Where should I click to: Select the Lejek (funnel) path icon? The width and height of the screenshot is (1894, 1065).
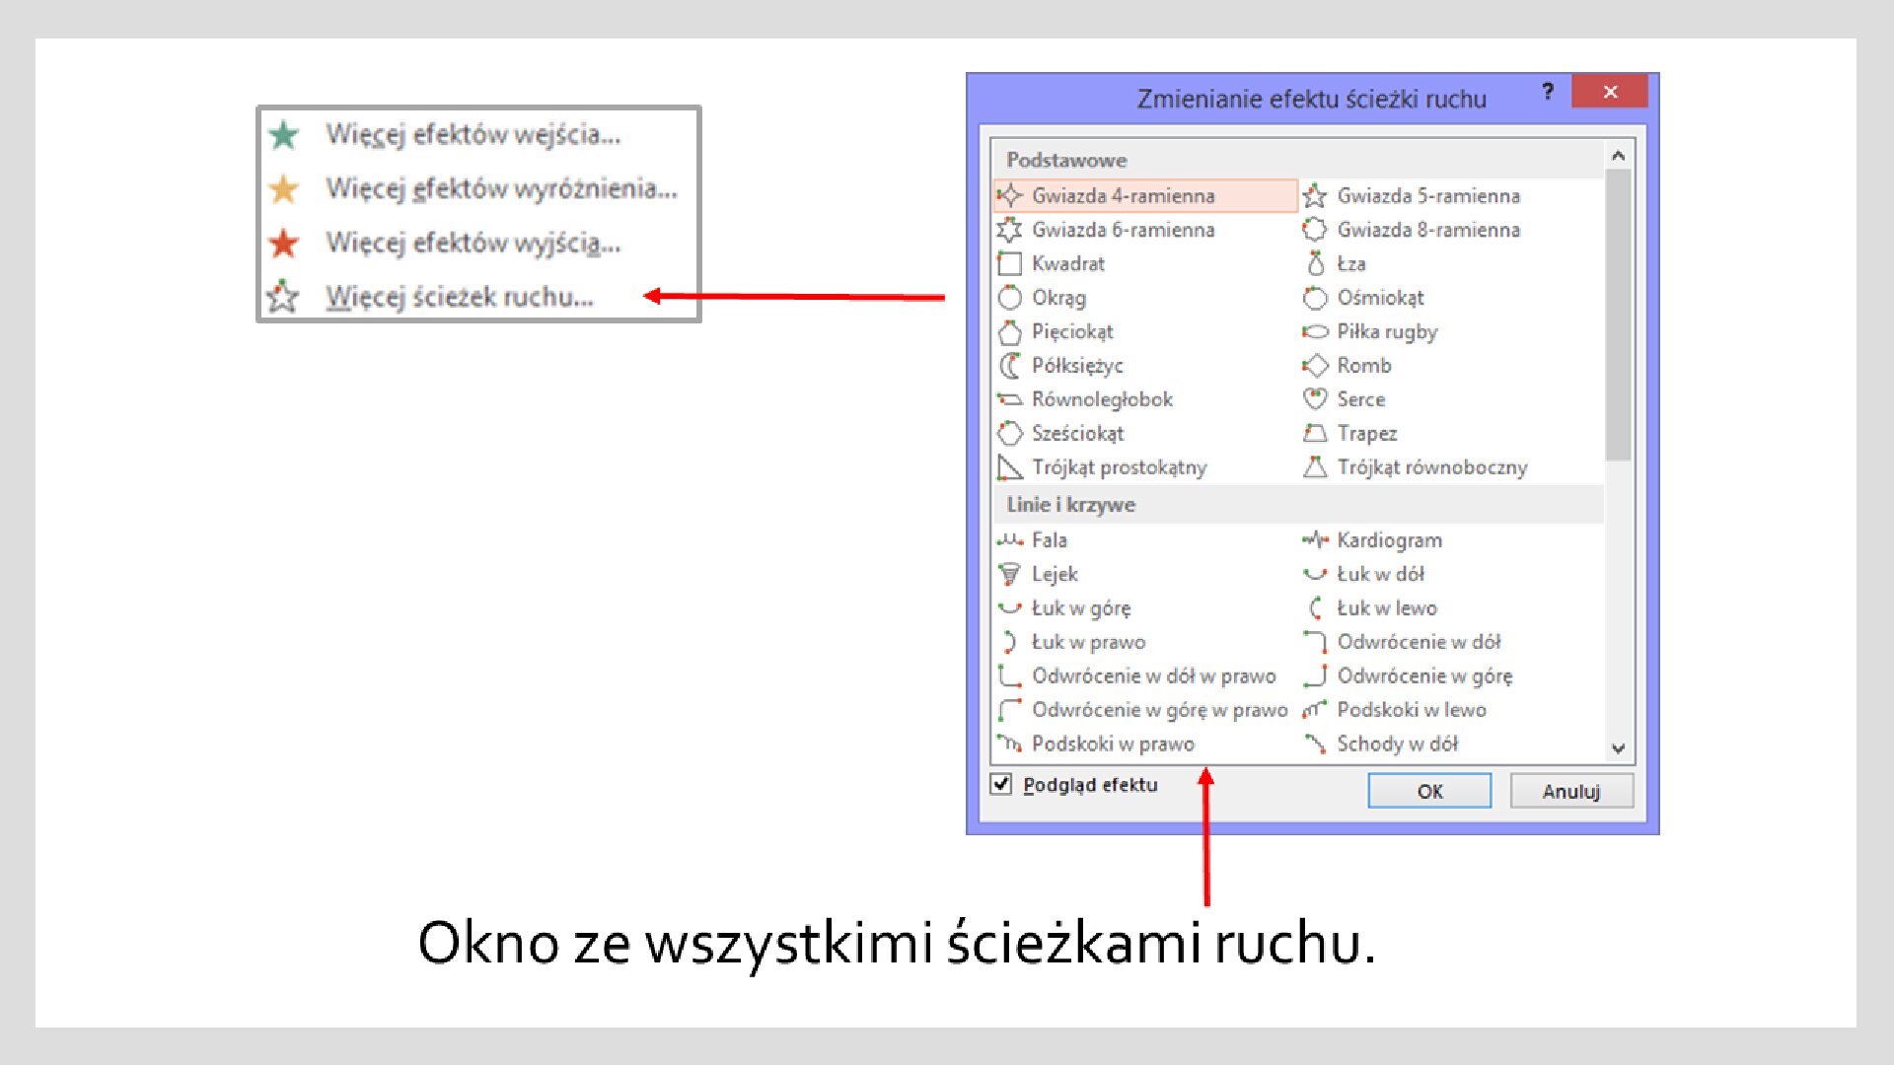pos(1010,574)
